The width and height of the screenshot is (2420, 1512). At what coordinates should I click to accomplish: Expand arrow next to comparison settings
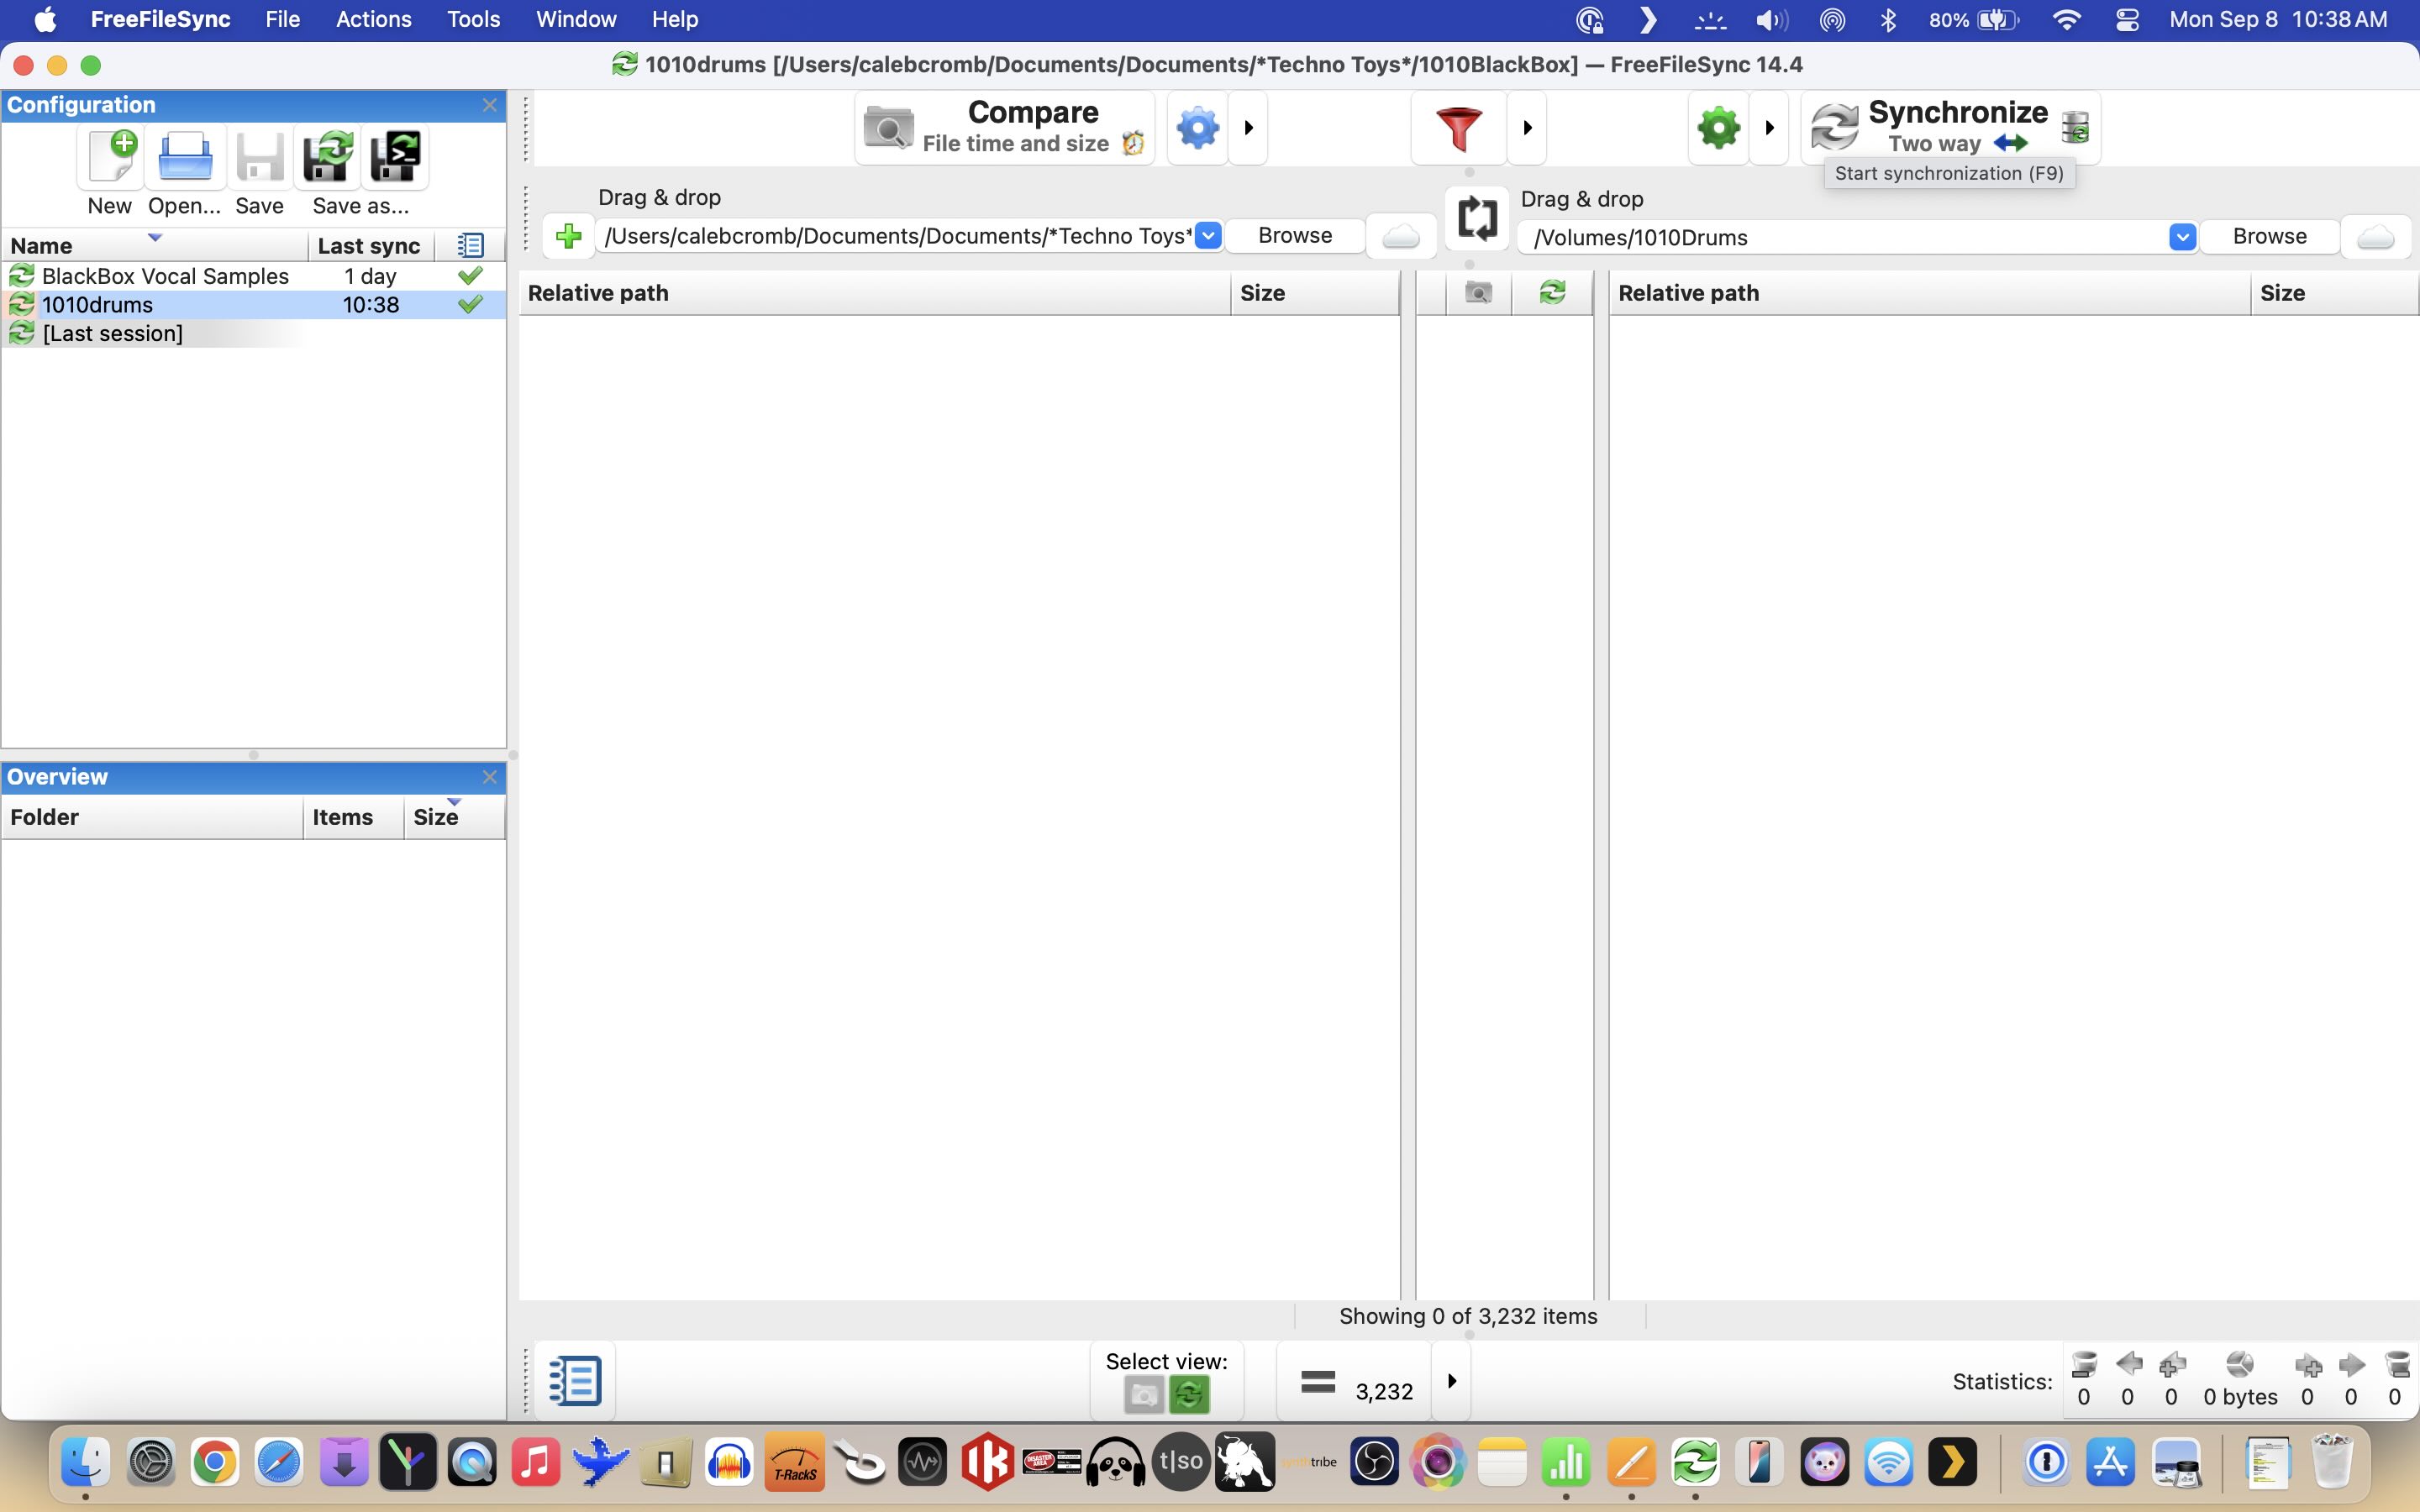tap(1248, 128)
